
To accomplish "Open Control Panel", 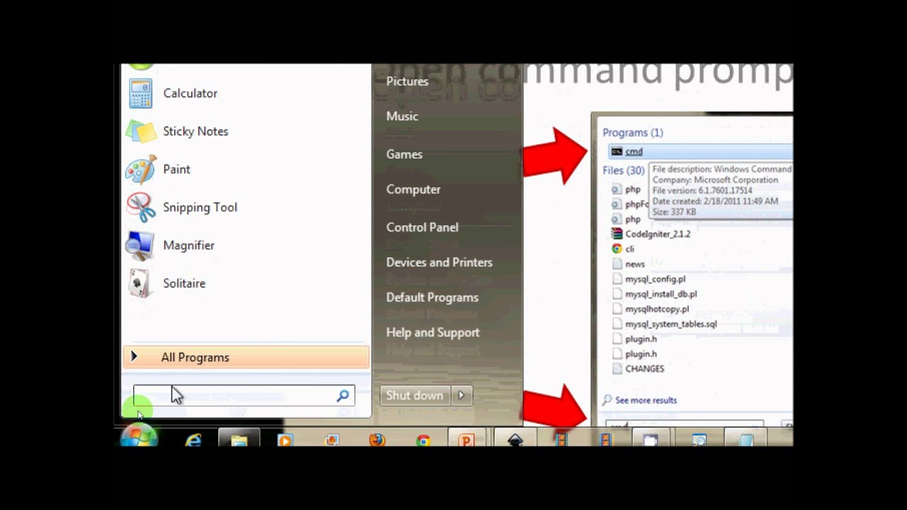I will click(422, 227).
